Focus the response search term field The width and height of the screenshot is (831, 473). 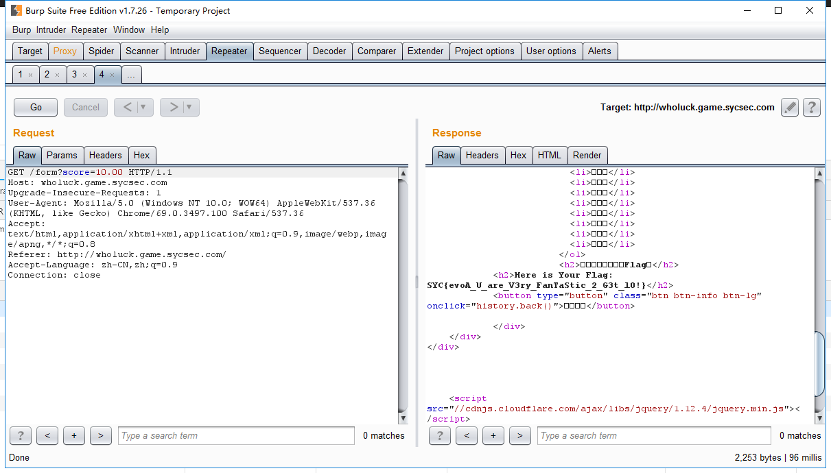tap(655, 435)
